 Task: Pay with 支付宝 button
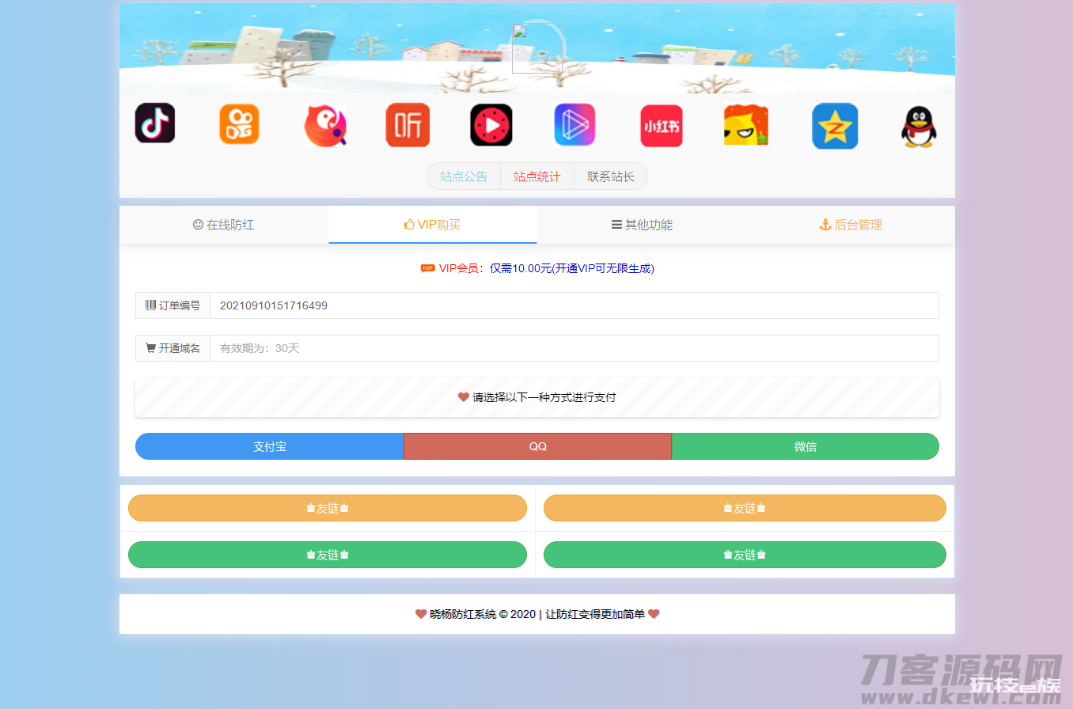270,446
